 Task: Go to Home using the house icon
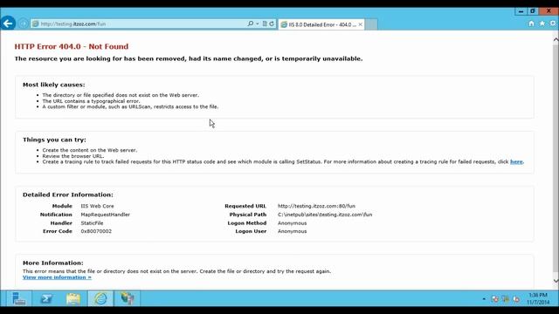pos(531,24)
